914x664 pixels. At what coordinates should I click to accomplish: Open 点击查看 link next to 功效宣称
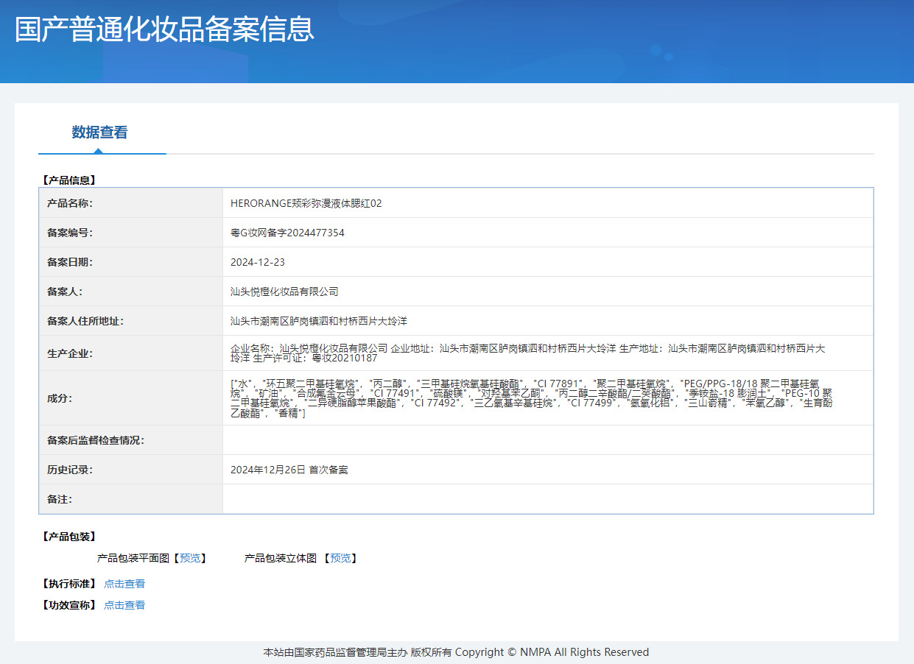pyautogui.click(x=124, y=605)
